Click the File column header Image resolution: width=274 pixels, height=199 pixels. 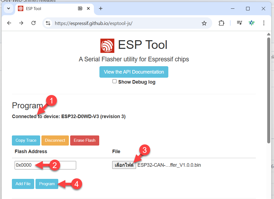[x=116, y=151]
